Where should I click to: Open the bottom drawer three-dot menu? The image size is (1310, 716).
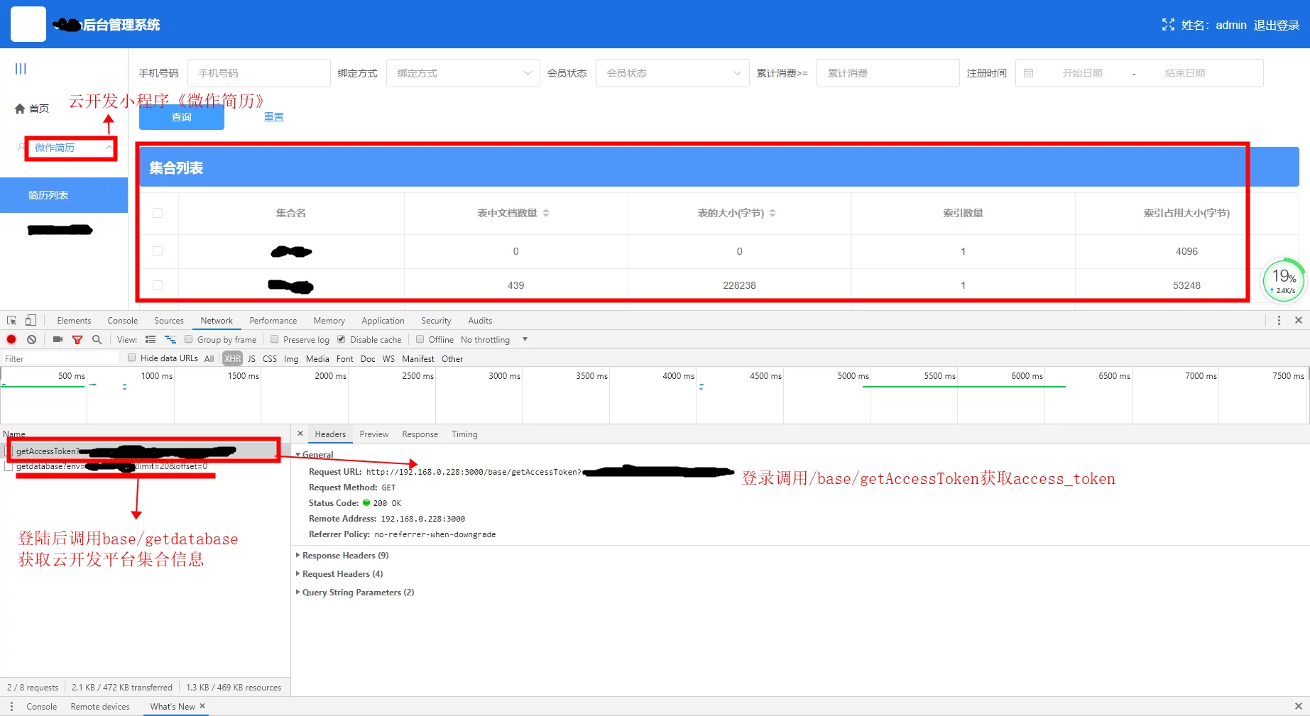click(x=11, y=707)
